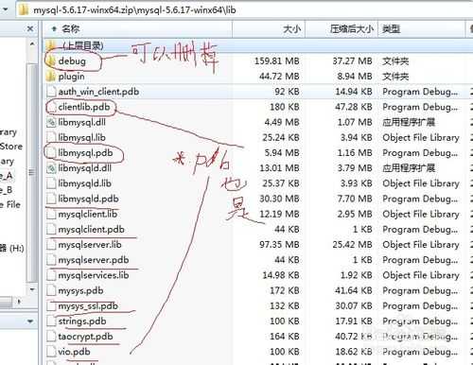Select the vio.pdb file icon

(x=51, y=352)
